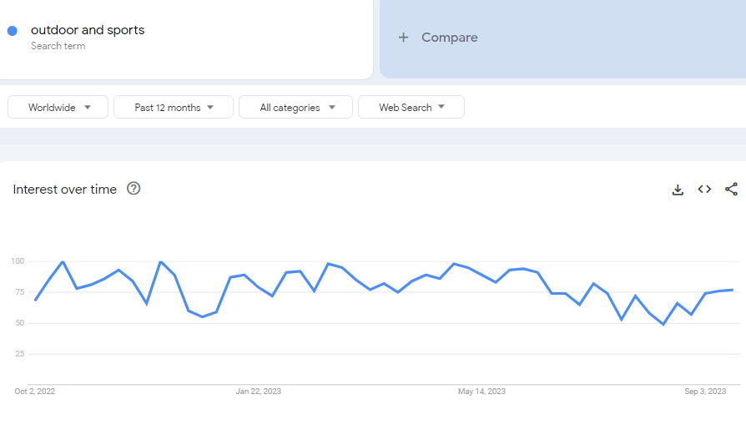Viewport: 746px width, 430px height.
Task: Click the trend line's final data point
Action: click(x=733, y=290)
